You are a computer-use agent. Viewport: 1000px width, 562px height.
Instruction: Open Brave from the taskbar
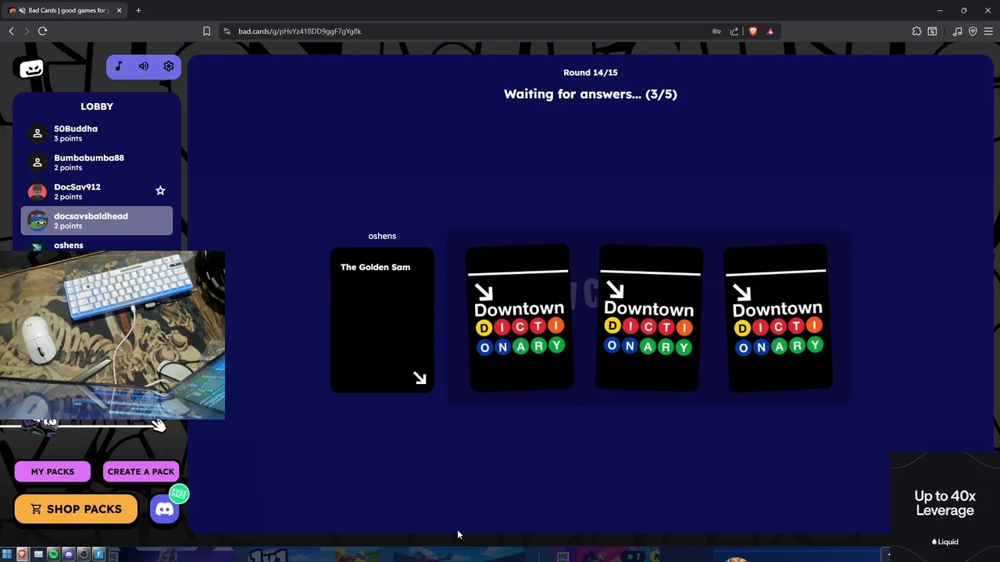click(22, 554)
